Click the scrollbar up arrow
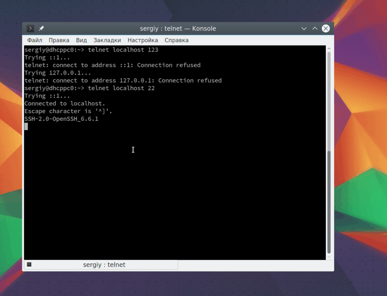The image size is (387, 296). coord(329,49)
